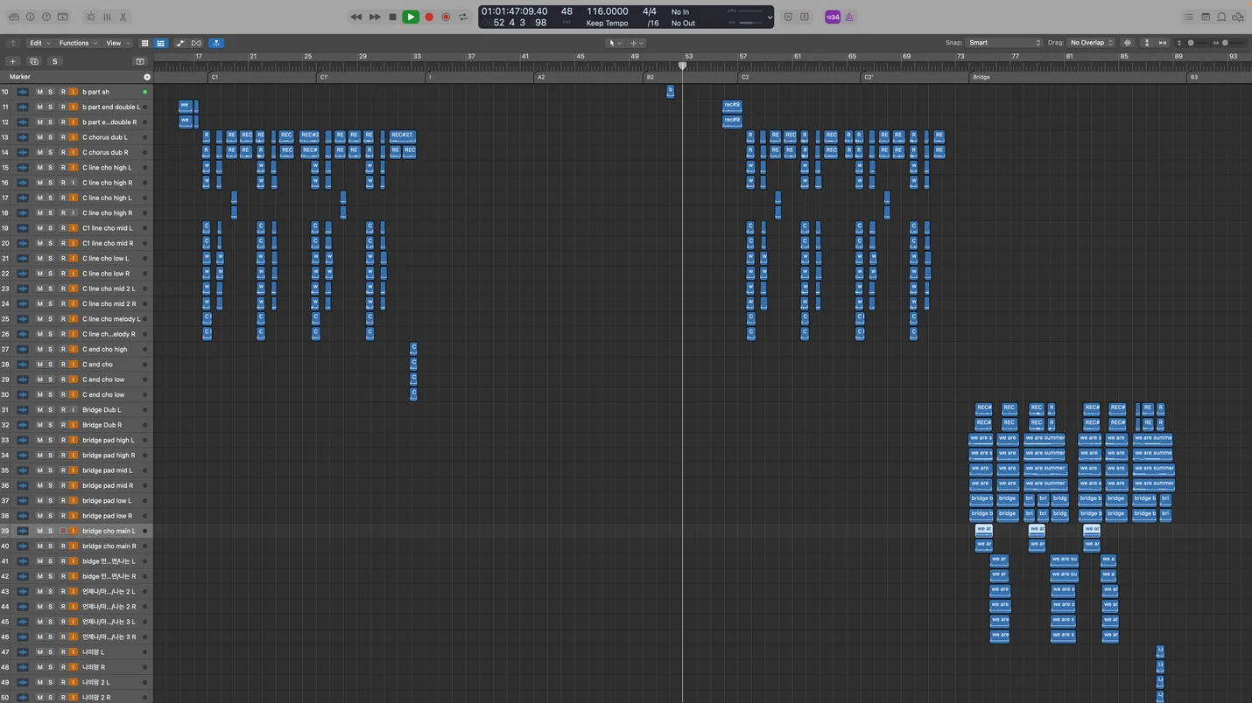Image resolution: width=1252 pixels, height=703 pixels.
Task: Open the Command-click tool menu
Action: (637, 43)
